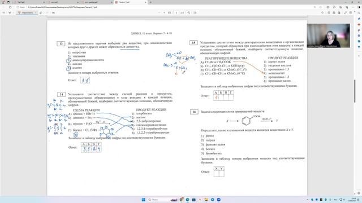Open Yandex browser from the taskbar
Screen dimensions: 362x203
[x=200, y=200]
